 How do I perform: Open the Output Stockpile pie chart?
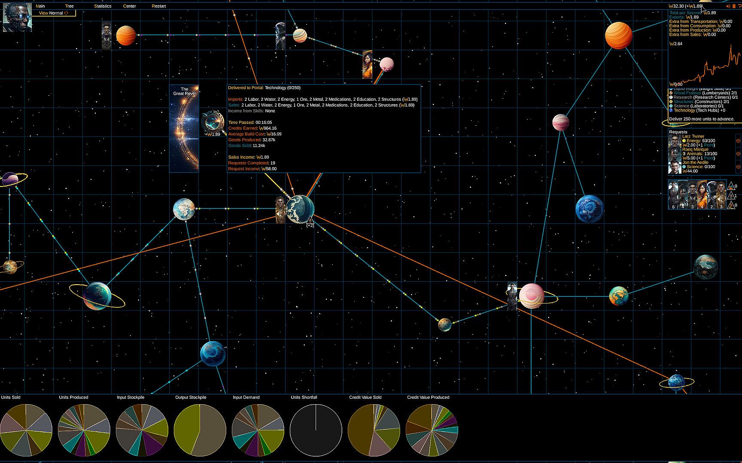(x=200, y=430)
